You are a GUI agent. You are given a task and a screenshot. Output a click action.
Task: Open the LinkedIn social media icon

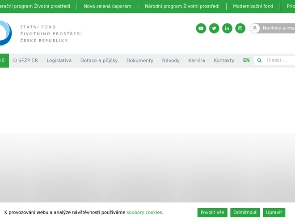point(227,29)
